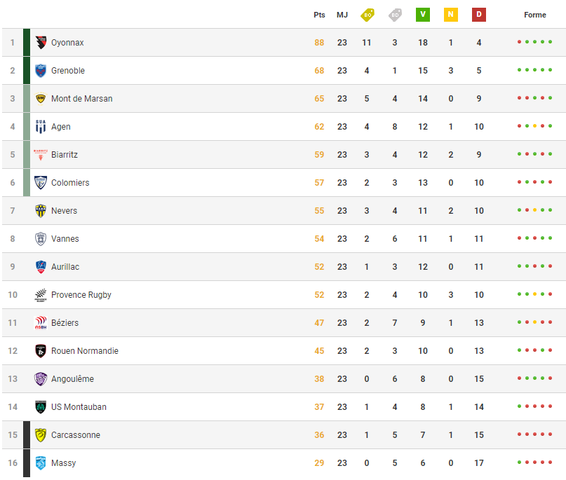Open the Biarritz team link

tap(65, 155)
